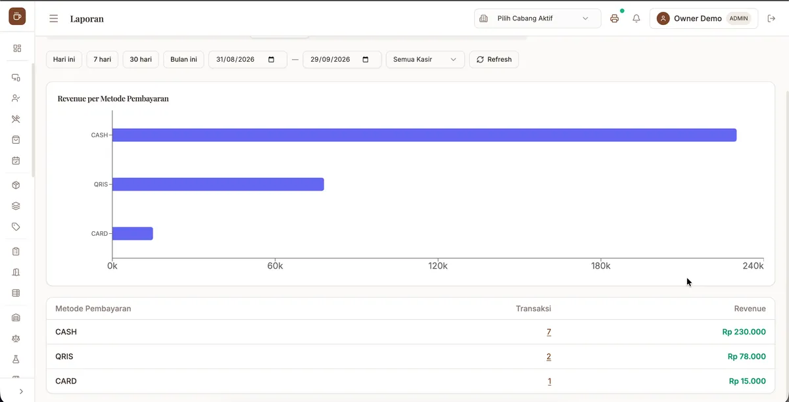Select the 30 hari filter
789x402 pixels.
141,59
